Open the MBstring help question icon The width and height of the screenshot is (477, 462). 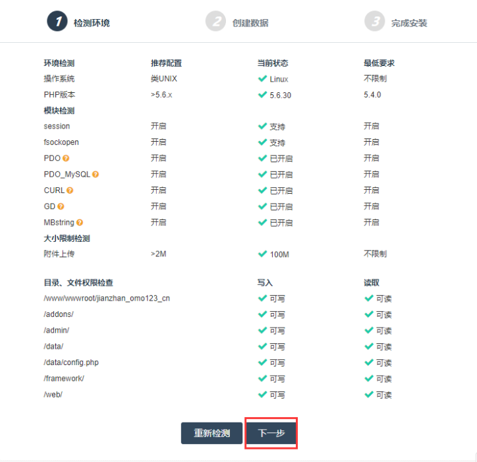pyautogui.click(x=80, y=223)
